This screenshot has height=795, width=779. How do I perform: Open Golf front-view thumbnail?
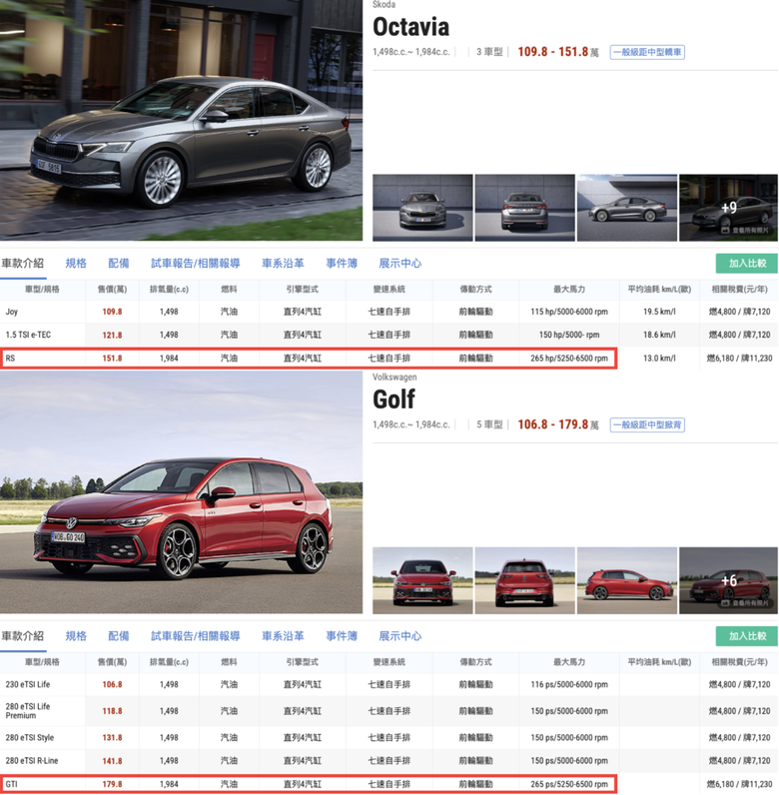(x=422, y=580)
